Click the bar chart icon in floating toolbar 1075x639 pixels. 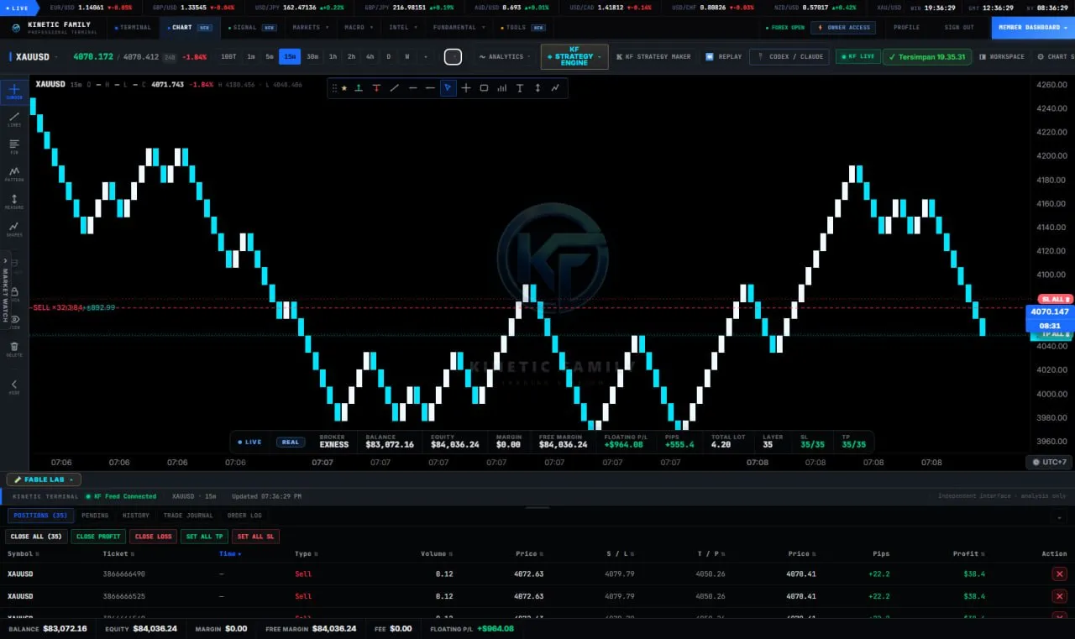pyautogui.click(x=502, y=88)
